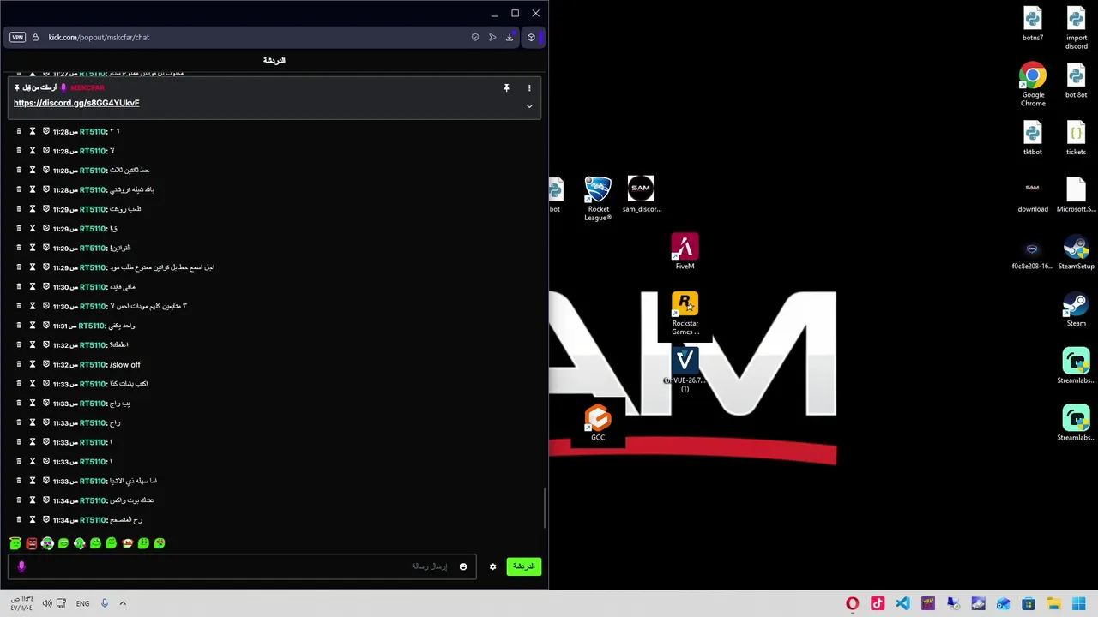Delete the '/slow off' message
Image resolution: width=1098 pixels, height=617 pixels.
[x=19, y=364]
